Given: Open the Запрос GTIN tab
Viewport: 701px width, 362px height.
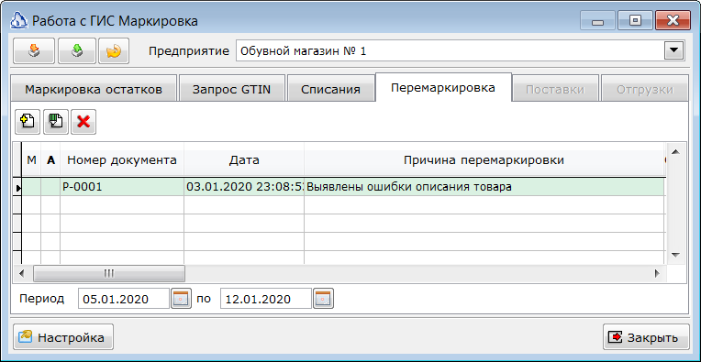Looking at the screenshot, I should pyautogui.click(x=231, y=89).
